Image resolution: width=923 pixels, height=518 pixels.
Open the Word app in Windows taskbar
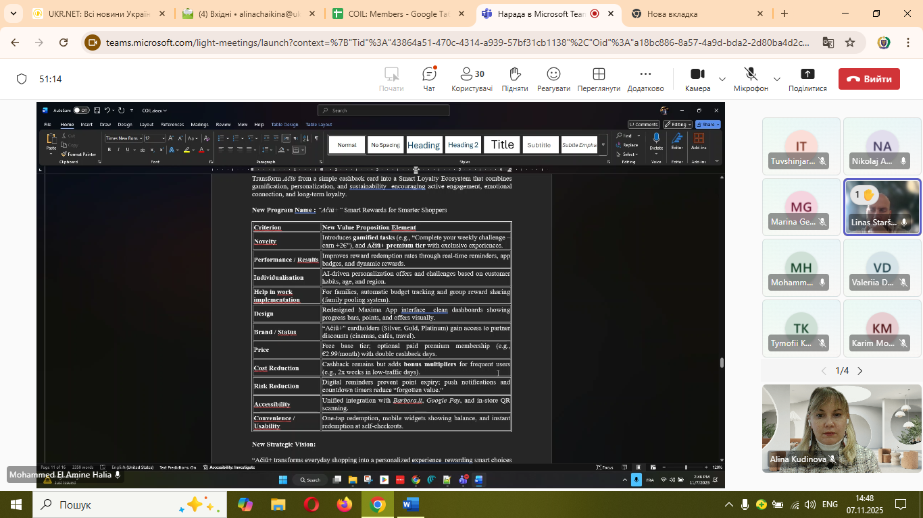pos(410,505)
